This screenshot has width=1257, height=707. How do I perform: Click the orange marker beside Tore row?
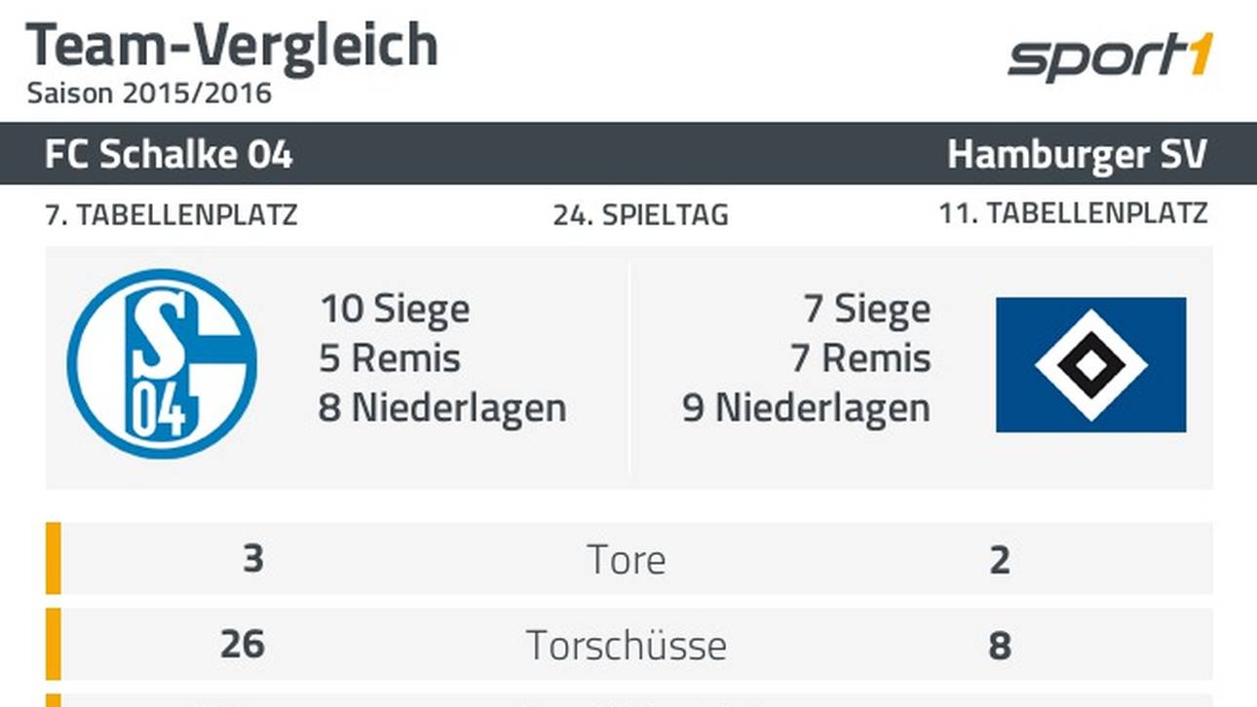tap(54, 559)
